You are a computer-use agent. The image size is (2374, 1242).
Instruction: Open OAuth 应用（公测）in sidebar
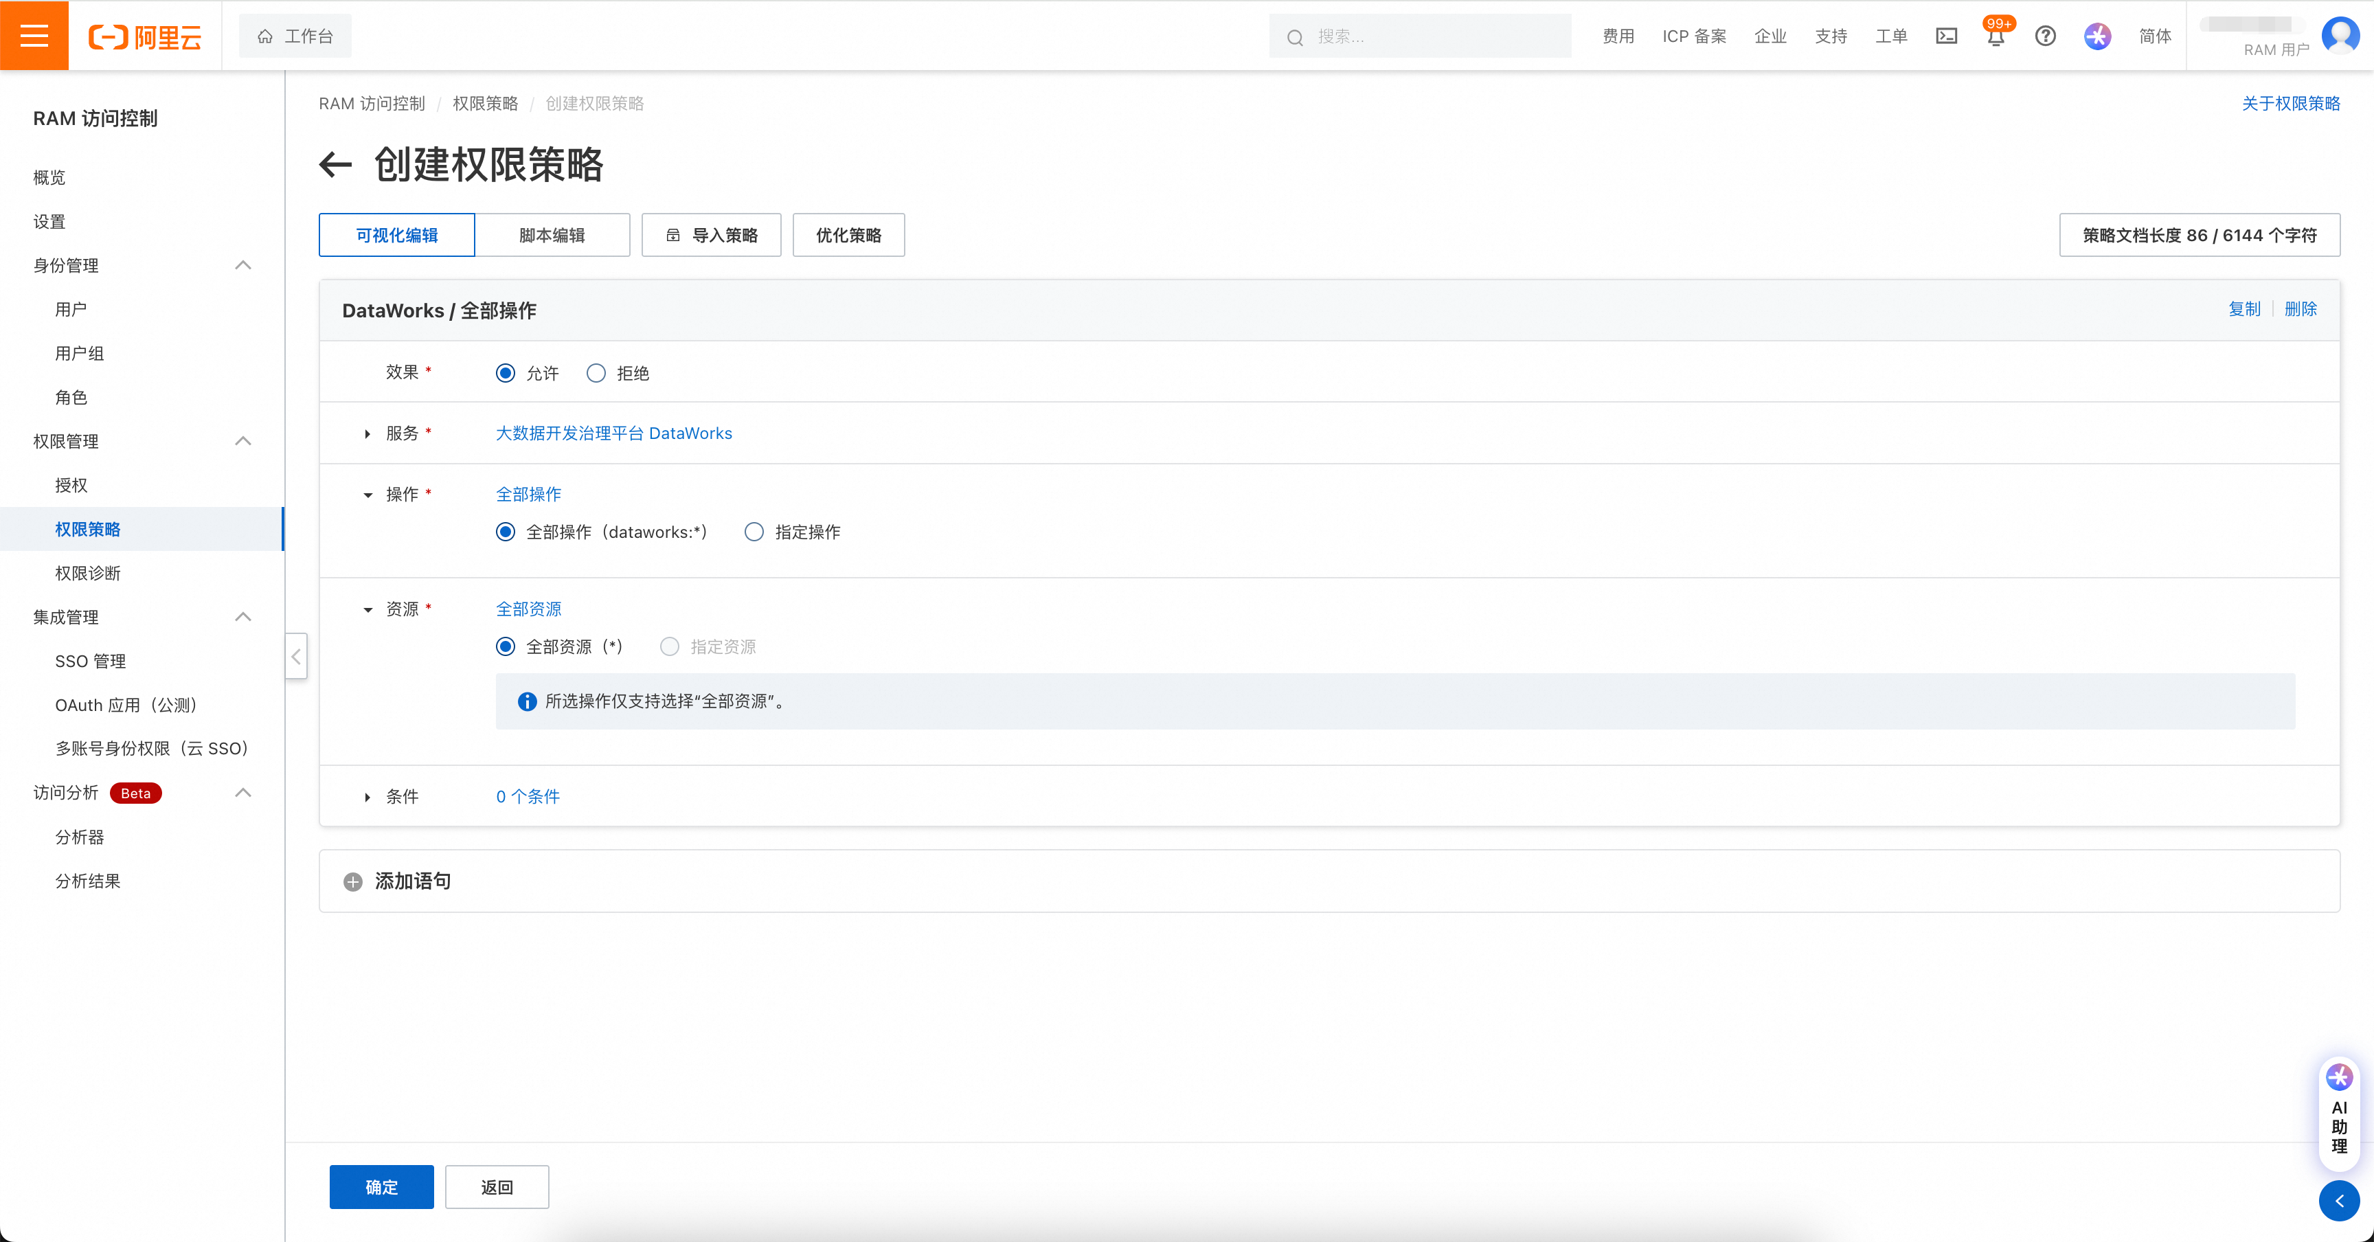point(126,705)
